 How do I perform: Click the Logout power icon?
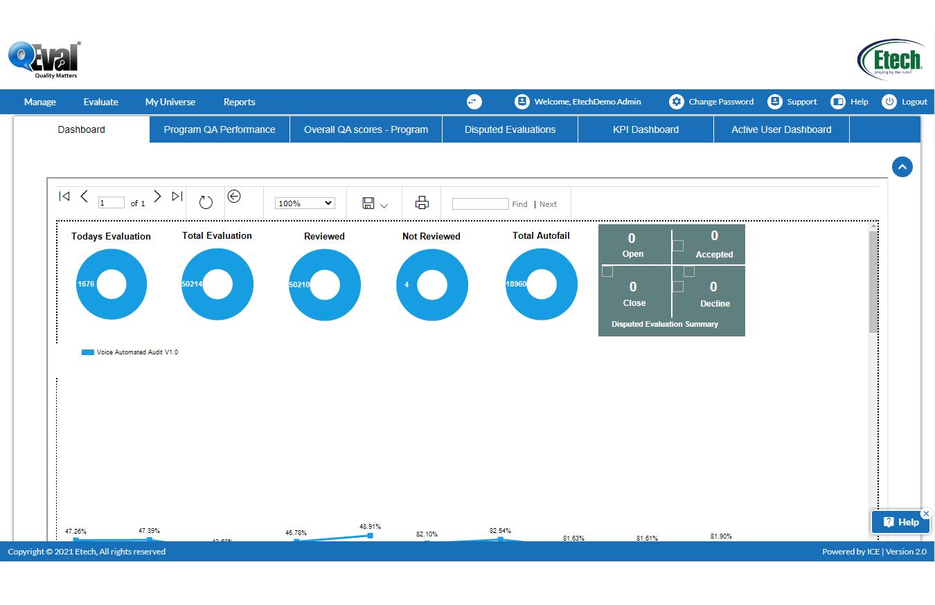(889, 102)
